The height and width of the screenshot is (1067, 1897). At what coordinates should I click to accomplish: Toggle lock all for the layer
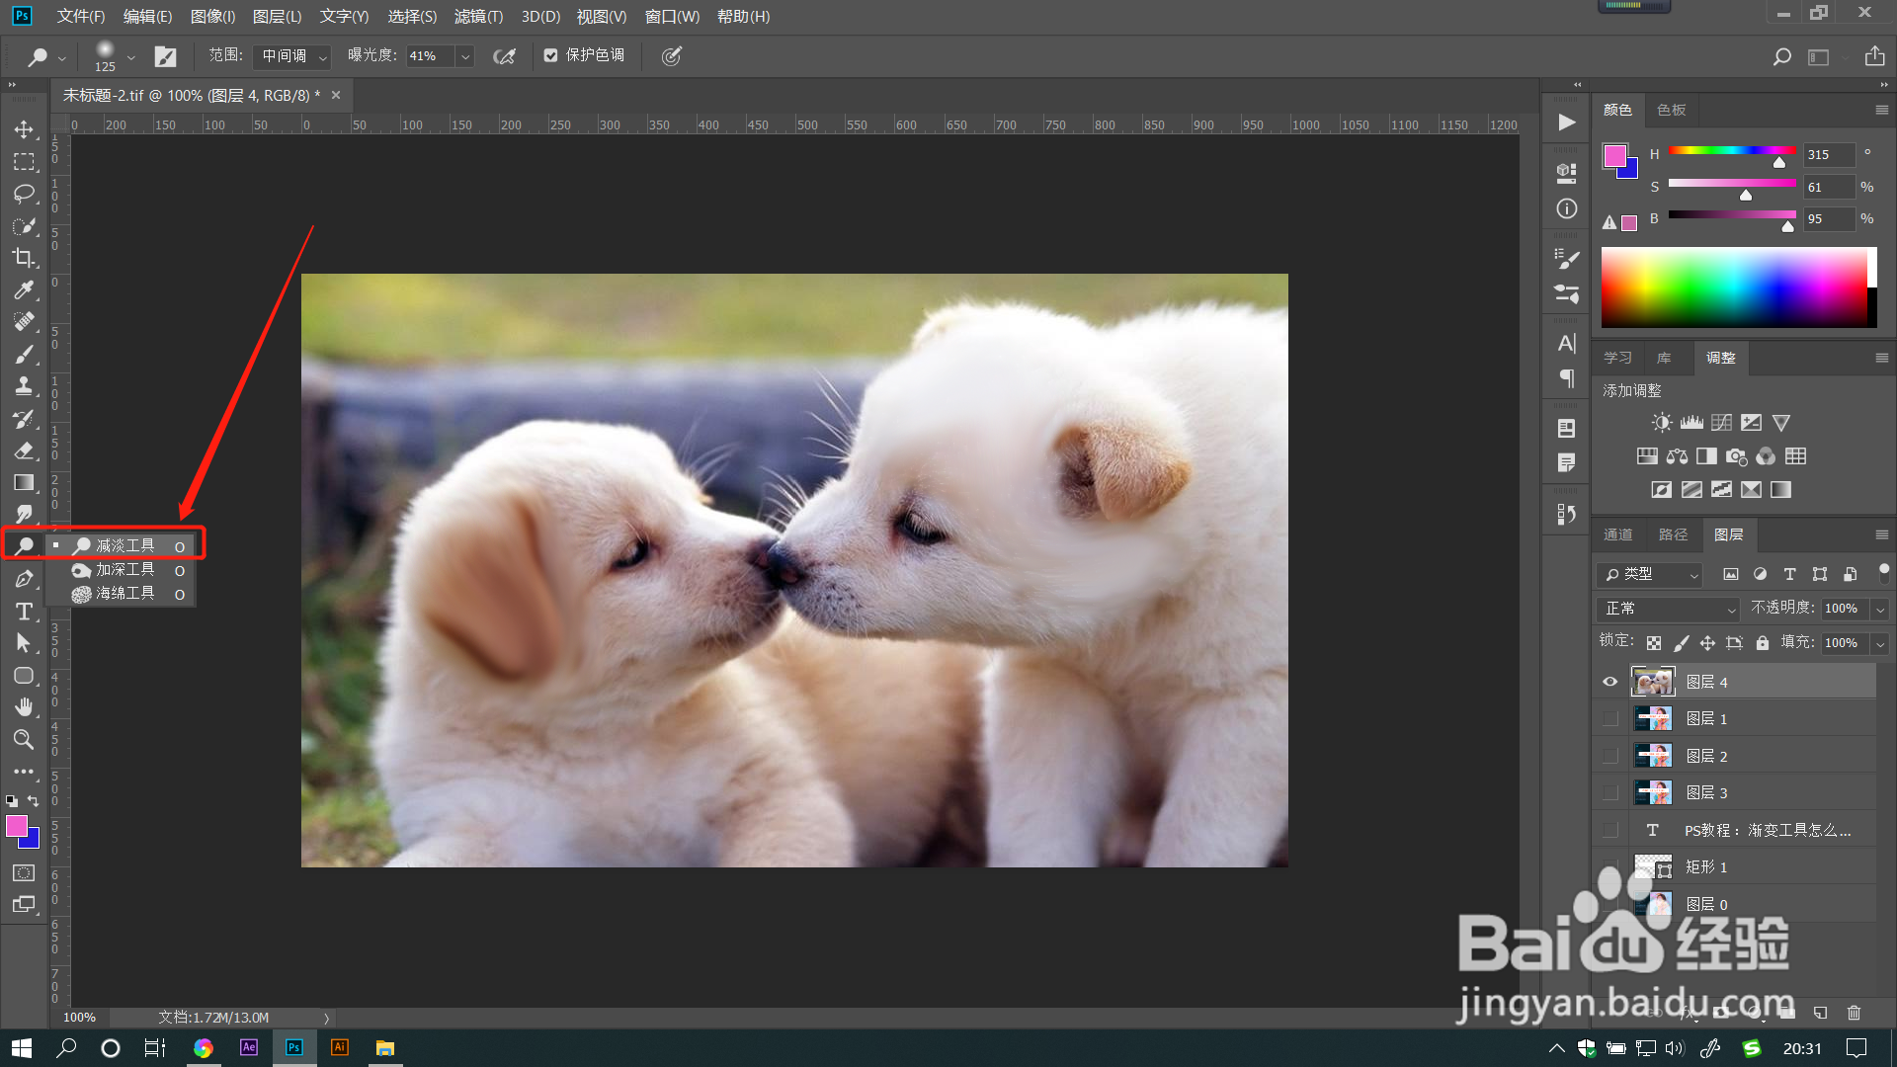[x=1762, y=643]
